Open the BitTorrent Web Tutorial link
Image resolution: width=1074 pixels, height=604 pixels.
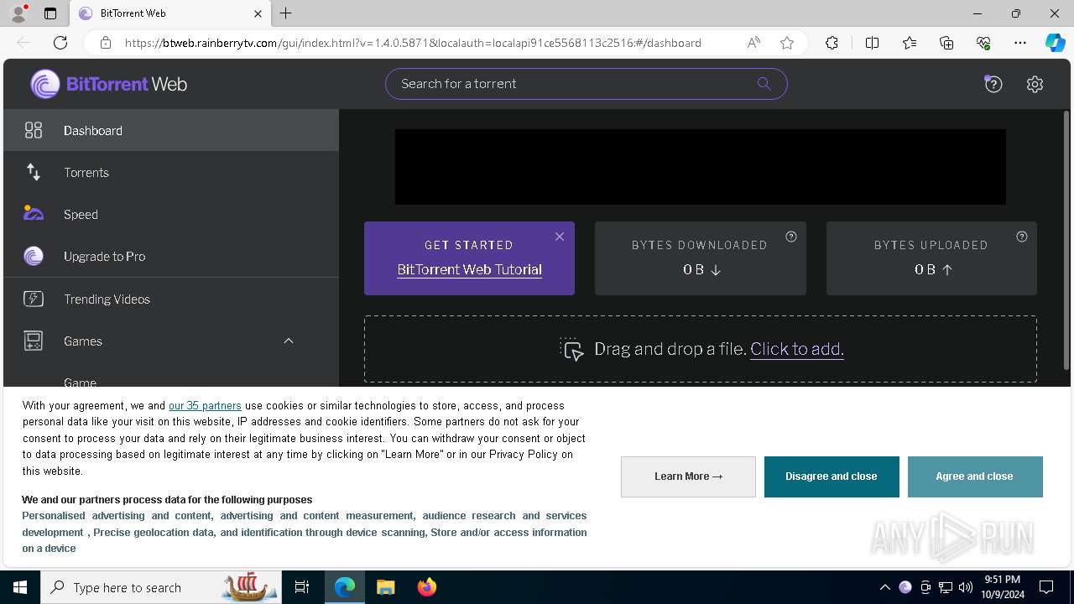(x=469, y=269)
